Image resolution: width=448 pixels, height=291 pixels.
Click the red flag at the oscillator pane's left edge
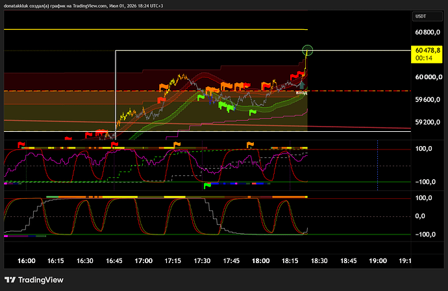click(x=21, y=144)
